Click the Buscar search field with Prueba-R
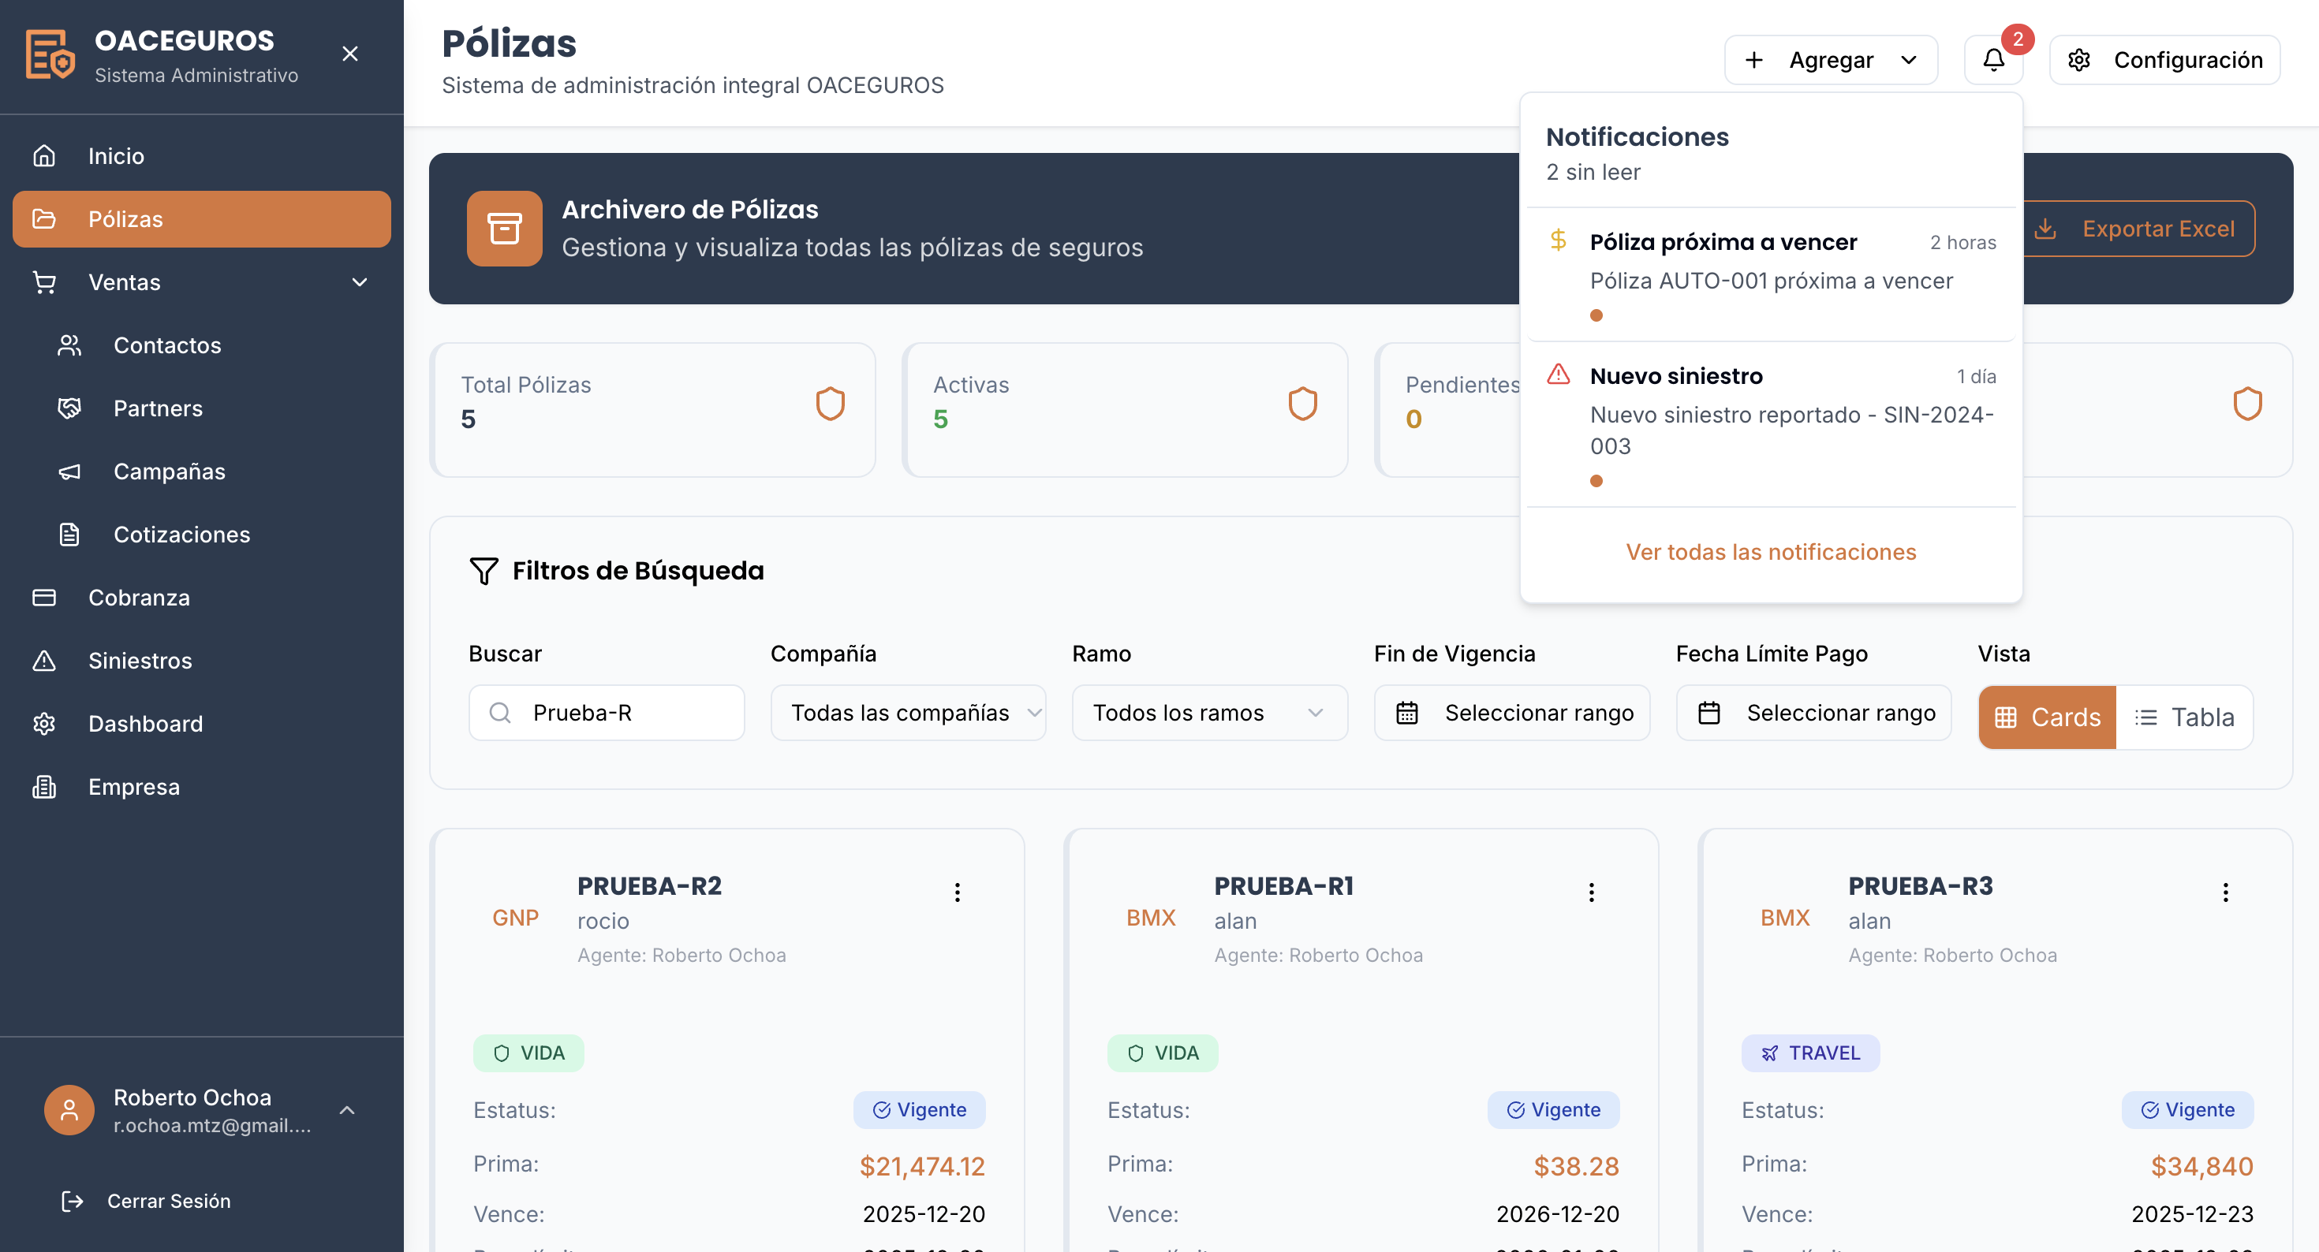This screenshot has height=1252, width=2319. 606,712
